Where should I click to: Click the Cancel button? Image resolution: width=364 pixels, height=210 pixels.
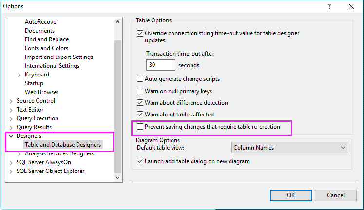point(335,195)
